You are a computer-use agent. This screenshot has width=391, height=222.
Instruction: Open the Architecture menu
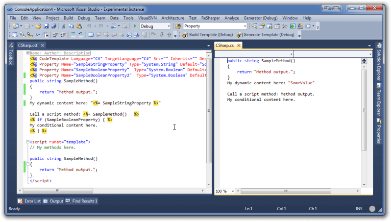pyautogui.click(x=172, y=18)
